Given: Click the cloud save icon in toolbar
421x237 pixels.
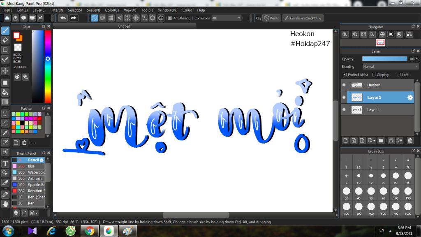Looking at the screenshot, I should point(7,18).
